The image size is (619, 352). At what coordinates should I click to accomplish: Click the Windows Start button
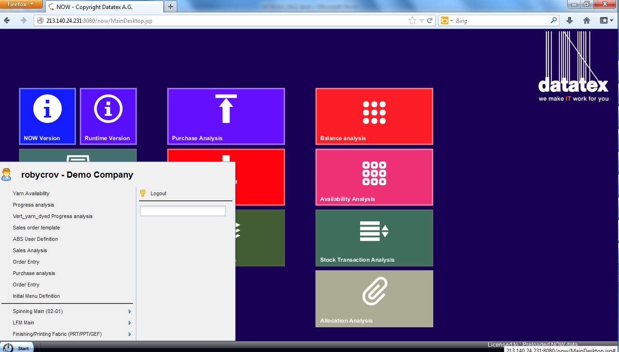[17, 347]
